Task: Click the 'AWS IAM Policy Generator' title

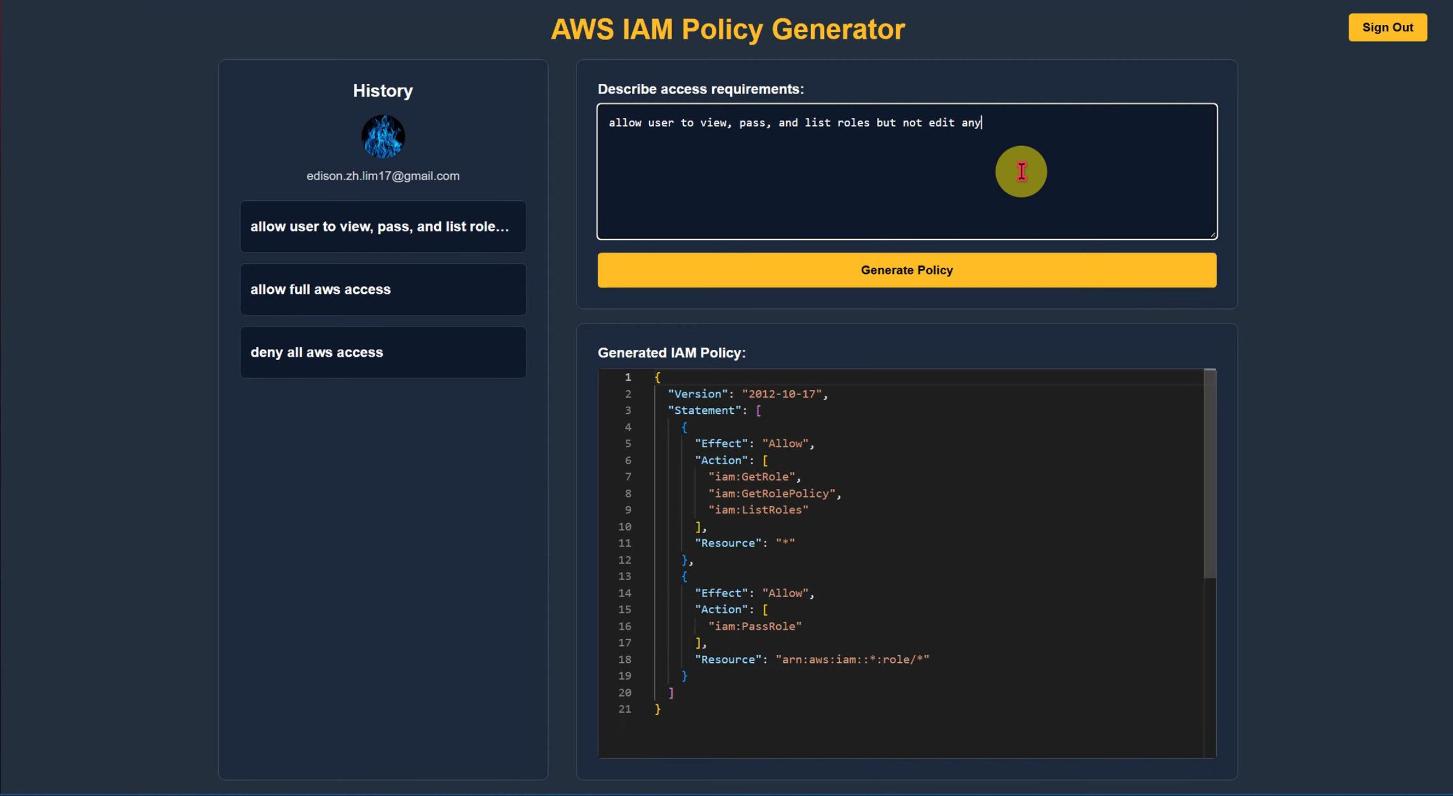Action: pos(727,29)
